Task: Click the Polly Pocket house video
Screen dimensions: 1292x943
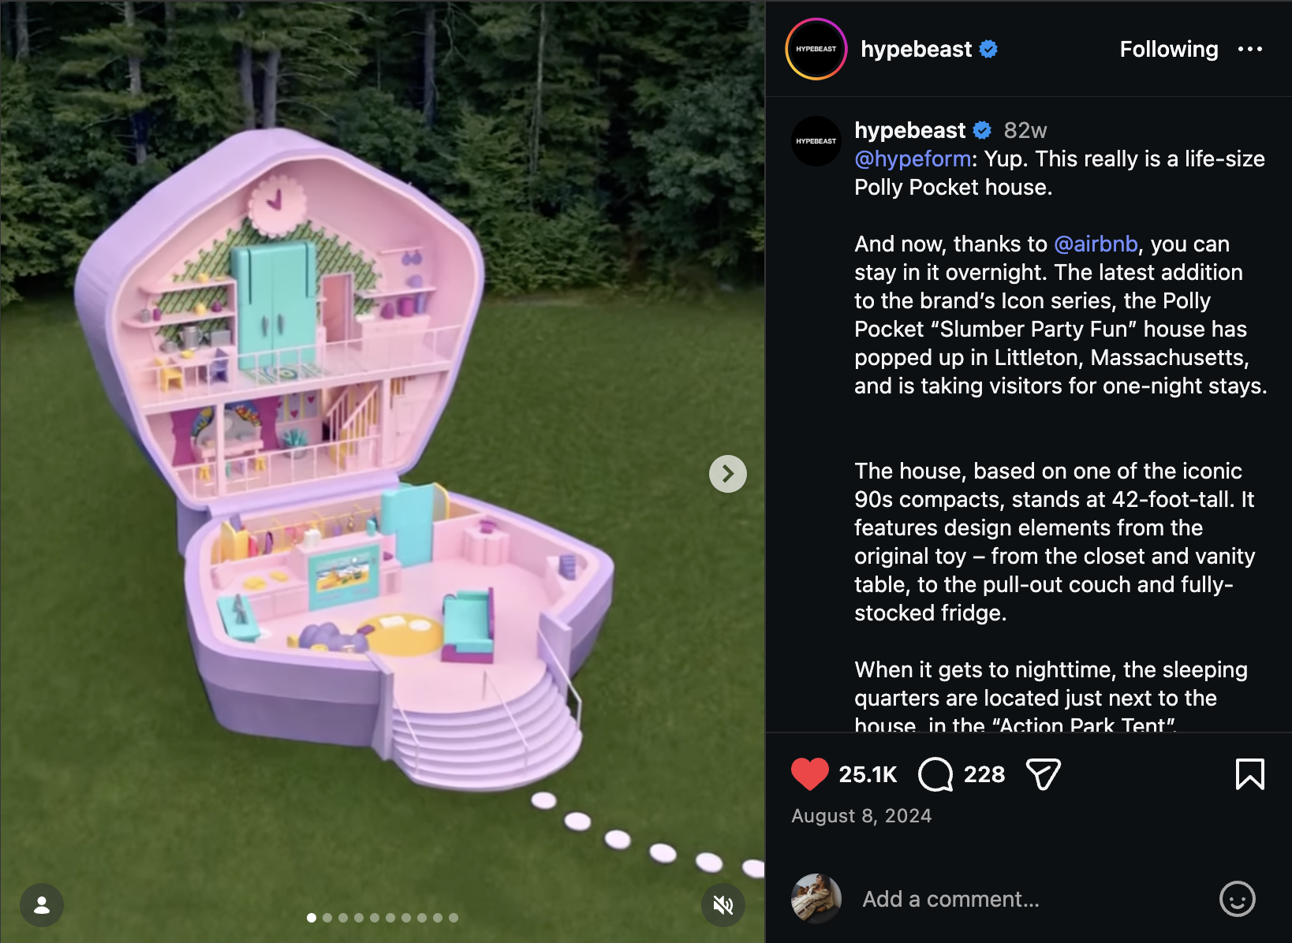Action: tap(383, 471)
